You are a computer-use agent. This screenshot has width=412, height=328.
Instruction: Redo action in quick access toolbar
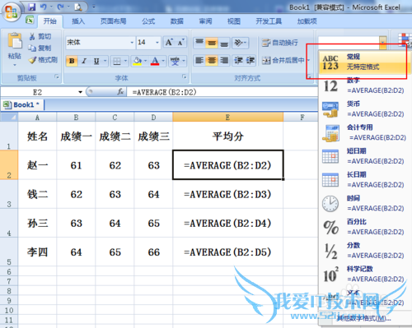[61, 7]
